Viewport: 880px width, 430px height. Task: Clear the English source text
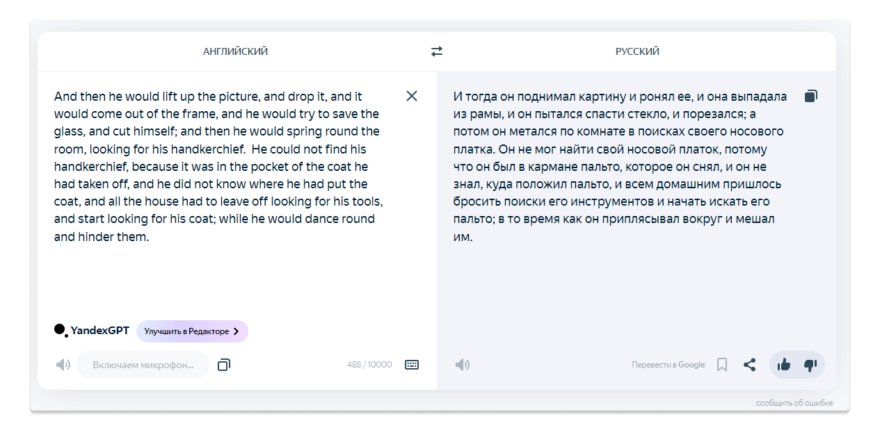pos(412,96)
